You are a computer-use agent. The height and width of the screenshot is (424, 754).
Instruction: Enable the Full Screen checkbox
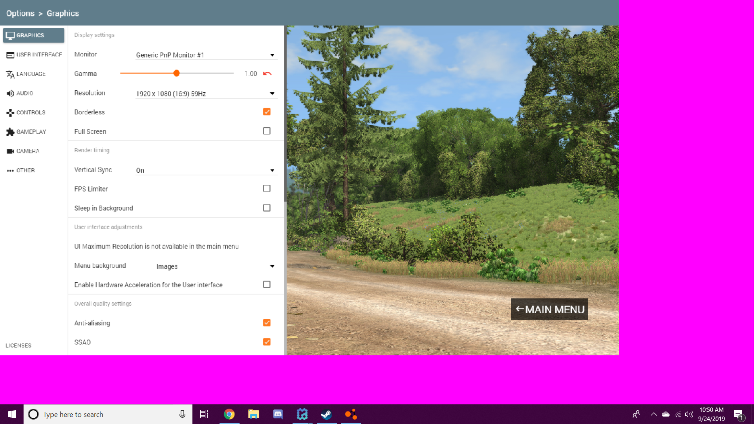267,131
